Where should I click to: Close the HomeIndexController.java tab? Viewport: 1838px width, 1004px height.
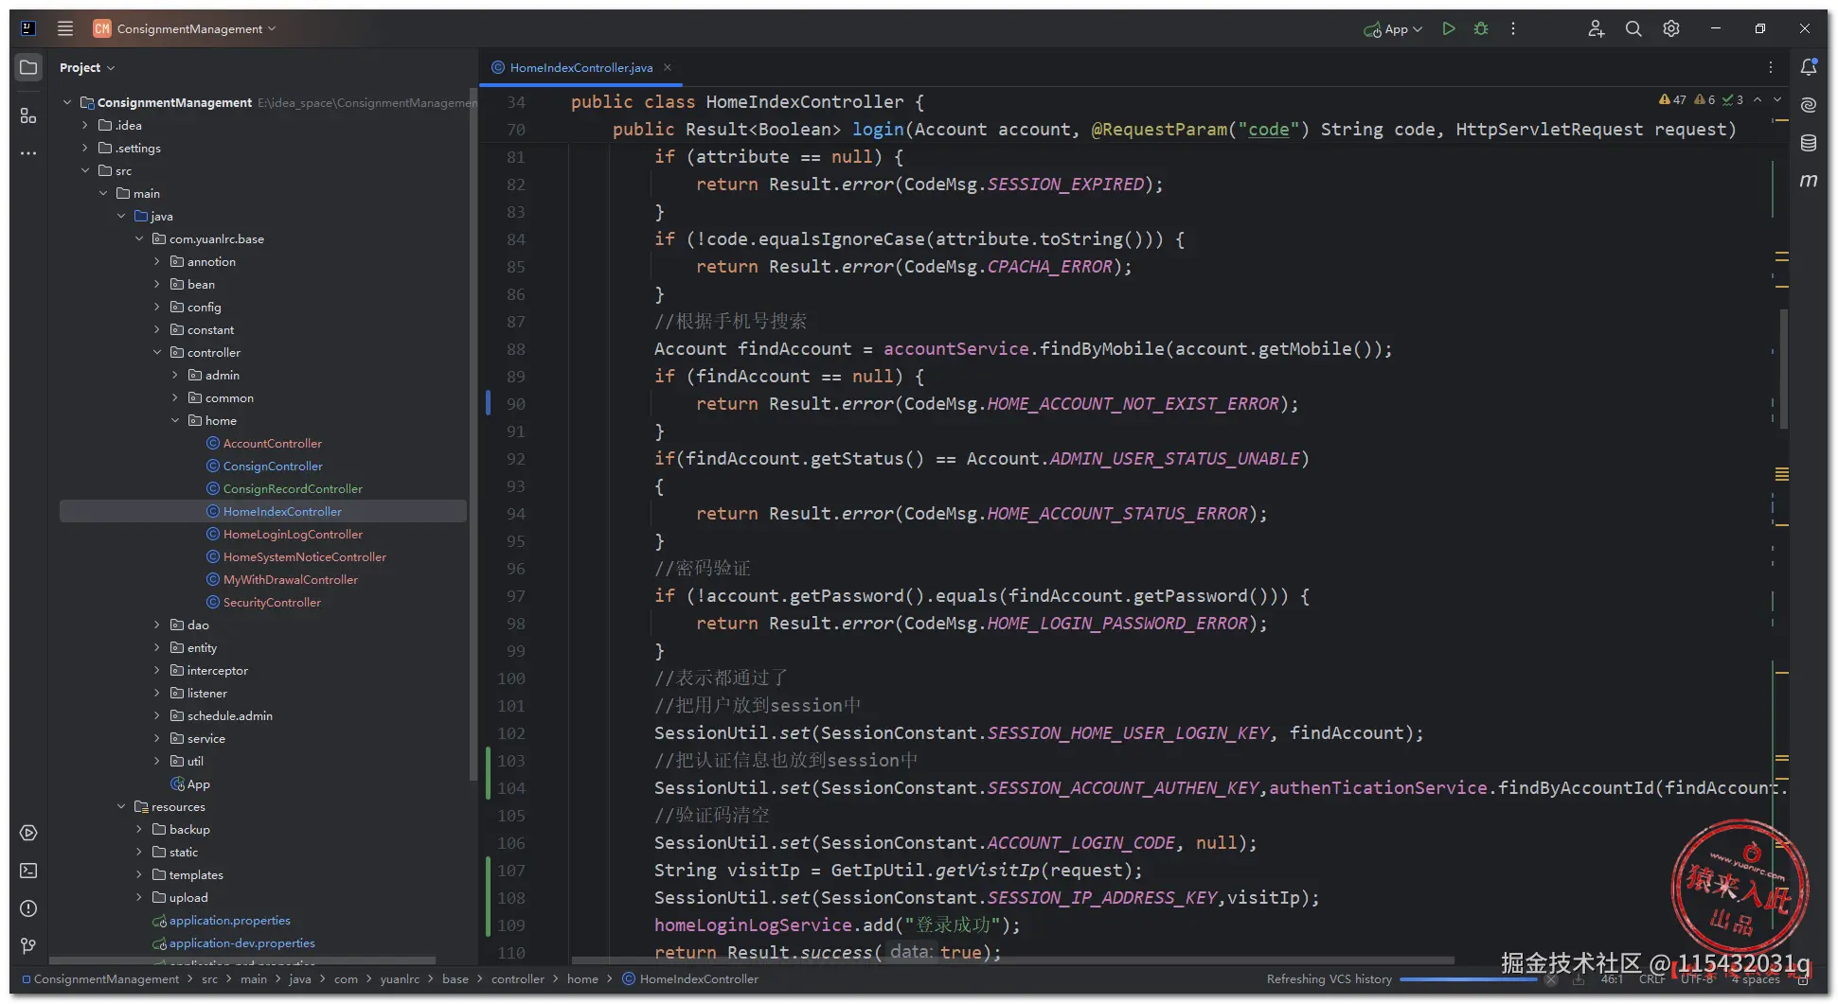pos(668,67)
